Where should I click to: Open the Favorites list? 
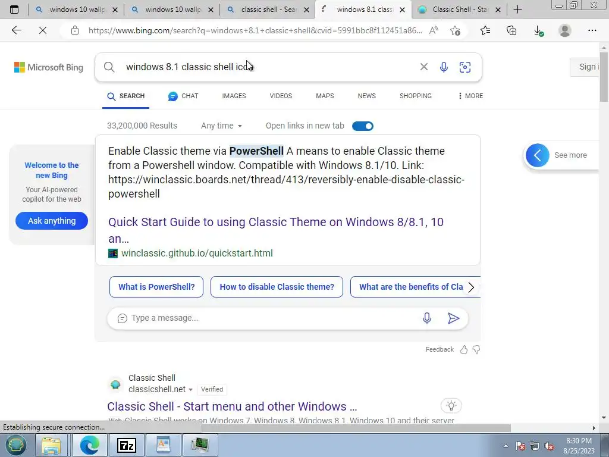(485, 30)
